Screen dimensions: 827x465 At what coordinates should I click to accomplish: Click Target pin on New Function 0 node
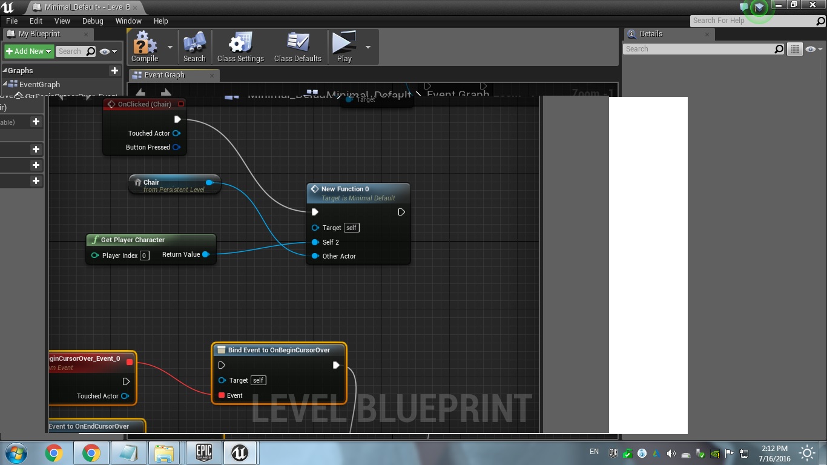click(x=315, y=228)
